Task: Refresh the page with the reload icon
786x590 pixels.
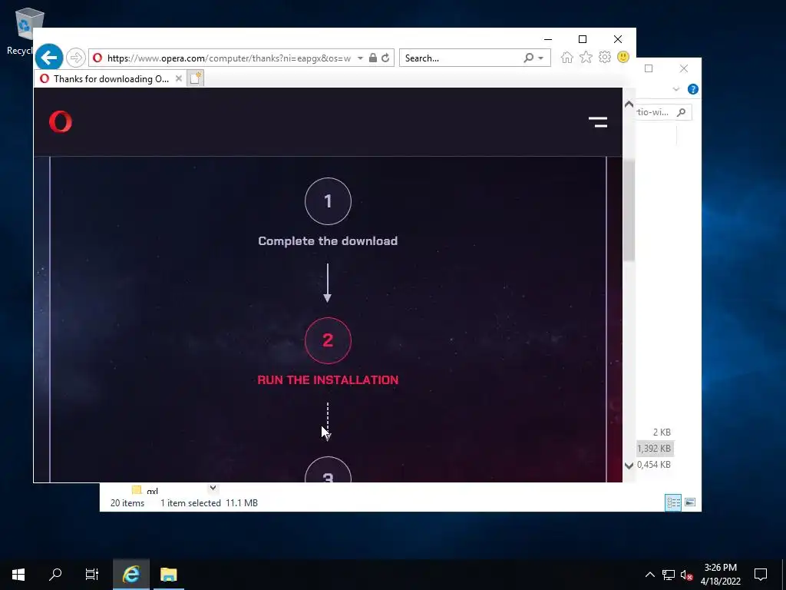Action: click(385, 58)
